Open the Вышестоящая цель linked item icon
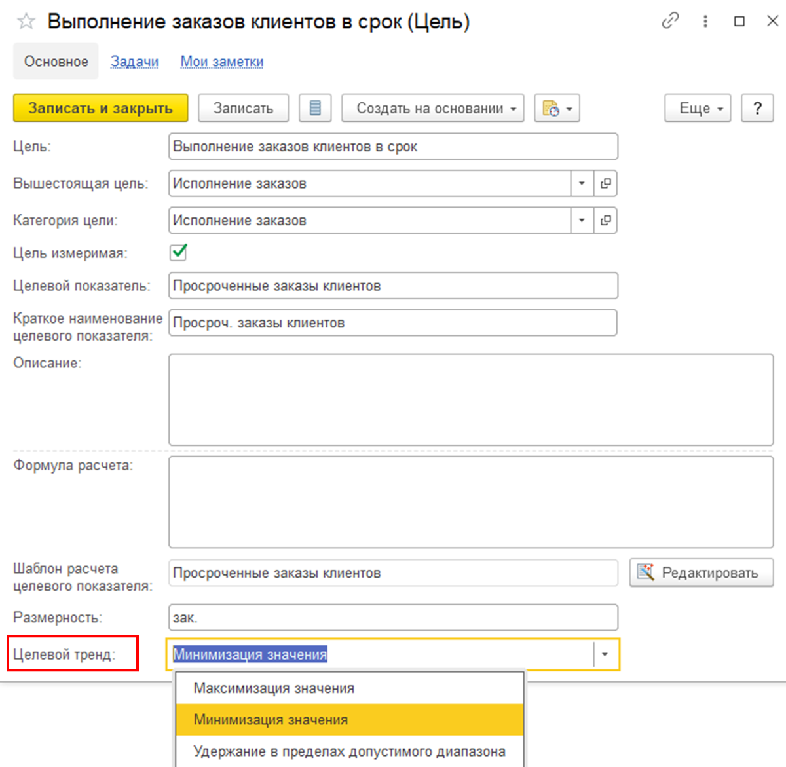Screen dimensions: 786x767 605,183
